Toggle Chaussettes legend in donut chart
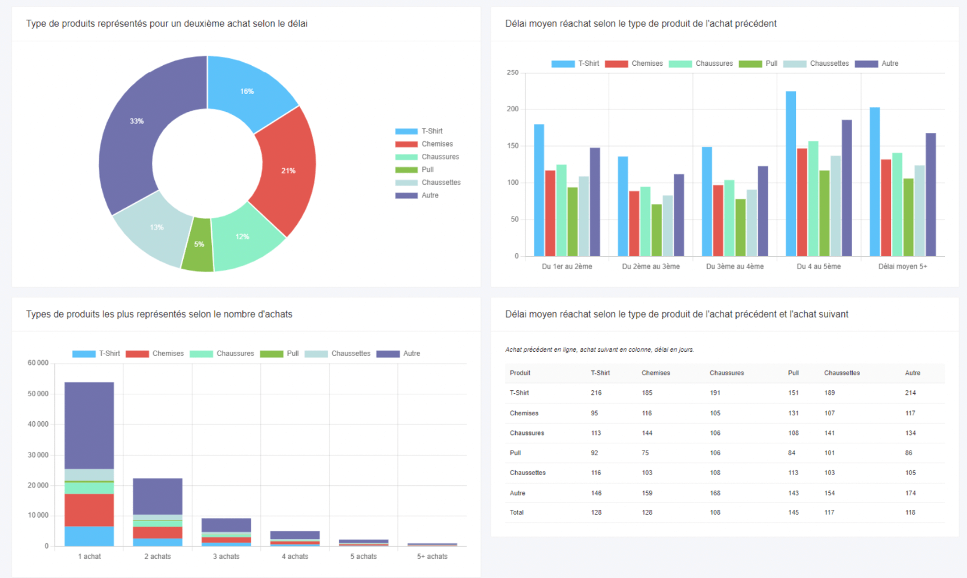This screenshot has width=967, height=578. pos(428,182)
